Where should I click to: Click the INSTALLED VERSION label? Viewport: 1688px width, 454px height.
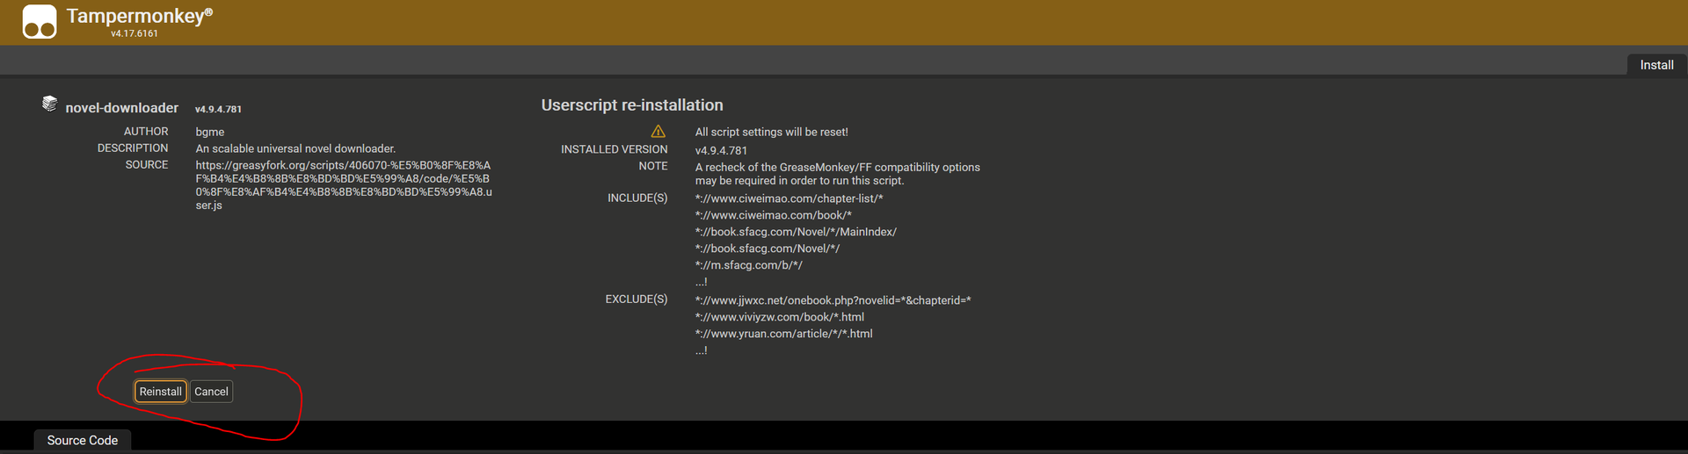tap(615, 149)
